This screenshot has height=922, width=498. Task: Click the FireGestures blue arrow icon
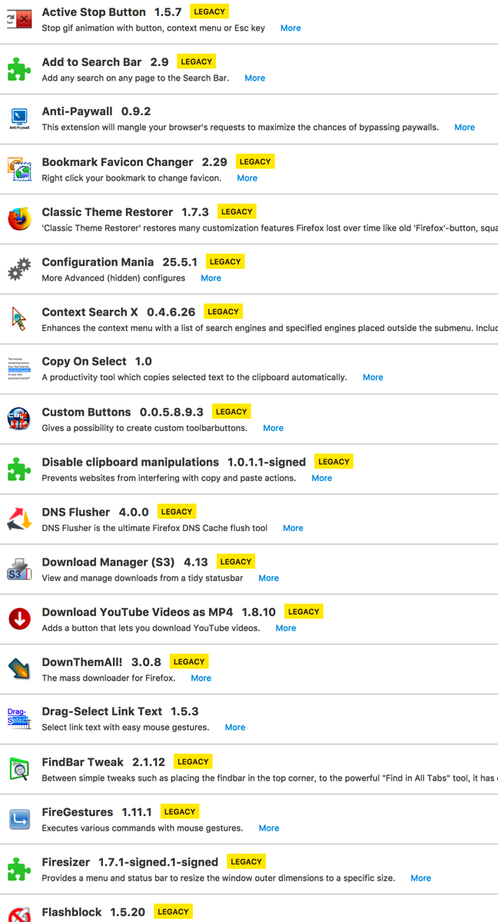tap(18, 819)
